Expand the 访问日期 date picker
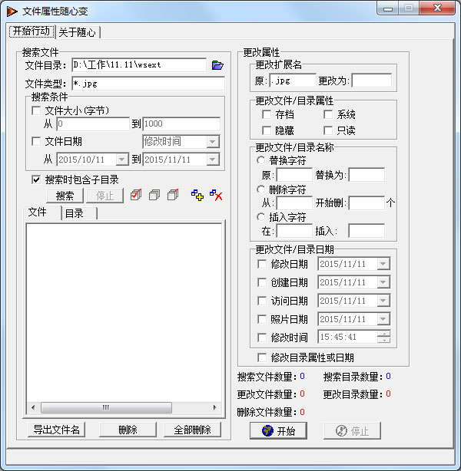The width and height of the screenshot is (461, 471). tap(383, 301)
